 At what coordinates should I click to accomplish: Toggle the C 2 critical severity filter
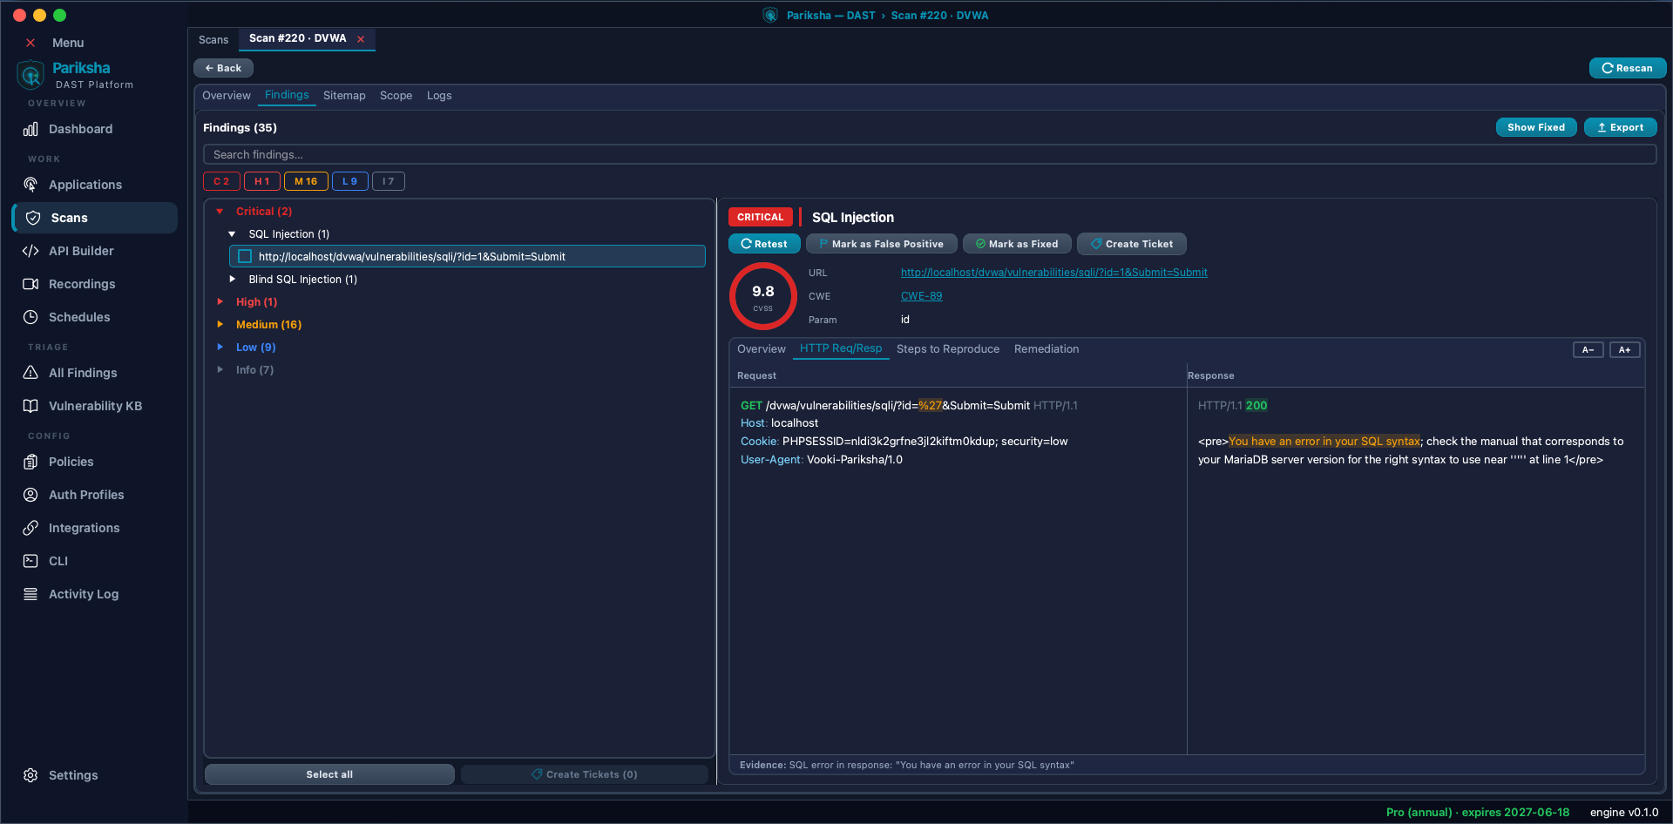tap(221, 181)
